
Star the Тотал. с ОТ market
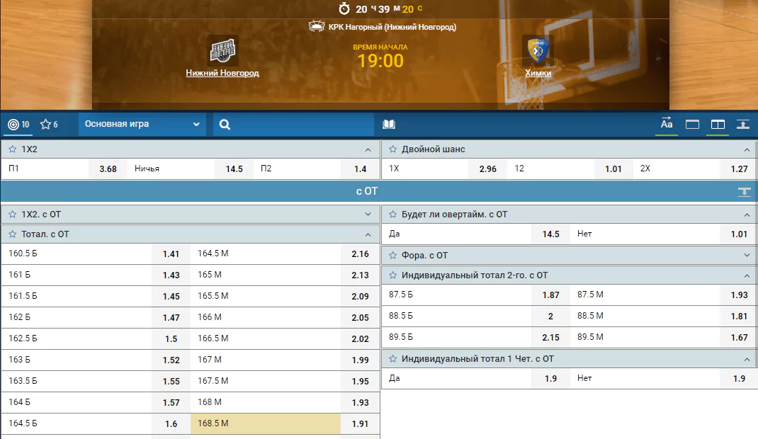pos(13,234)
